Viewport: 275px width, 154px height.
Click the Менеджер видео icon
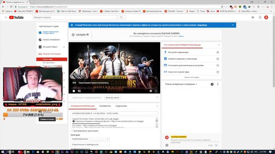click(40, 47)
